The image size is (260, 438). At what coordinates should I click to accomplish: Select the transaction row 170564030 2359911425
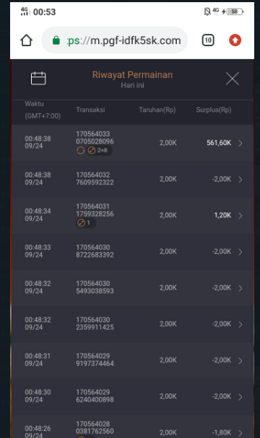(132, 324)
